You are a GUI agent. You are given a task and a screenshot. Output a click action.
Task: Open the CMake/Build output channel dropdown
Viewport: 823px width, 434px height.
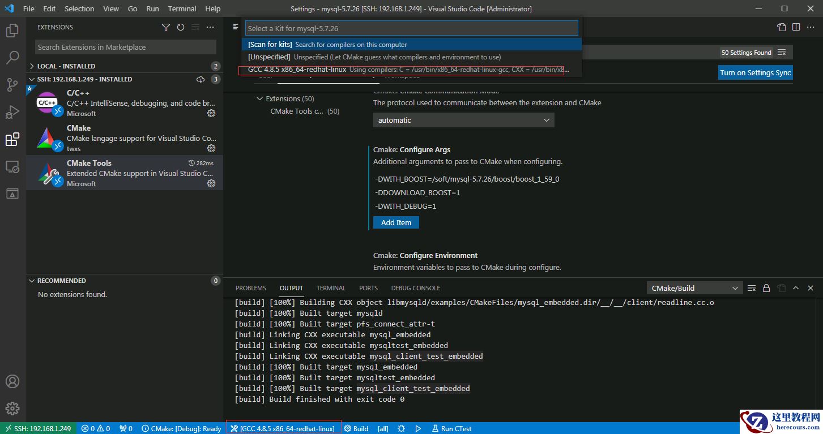click(694, 288)
